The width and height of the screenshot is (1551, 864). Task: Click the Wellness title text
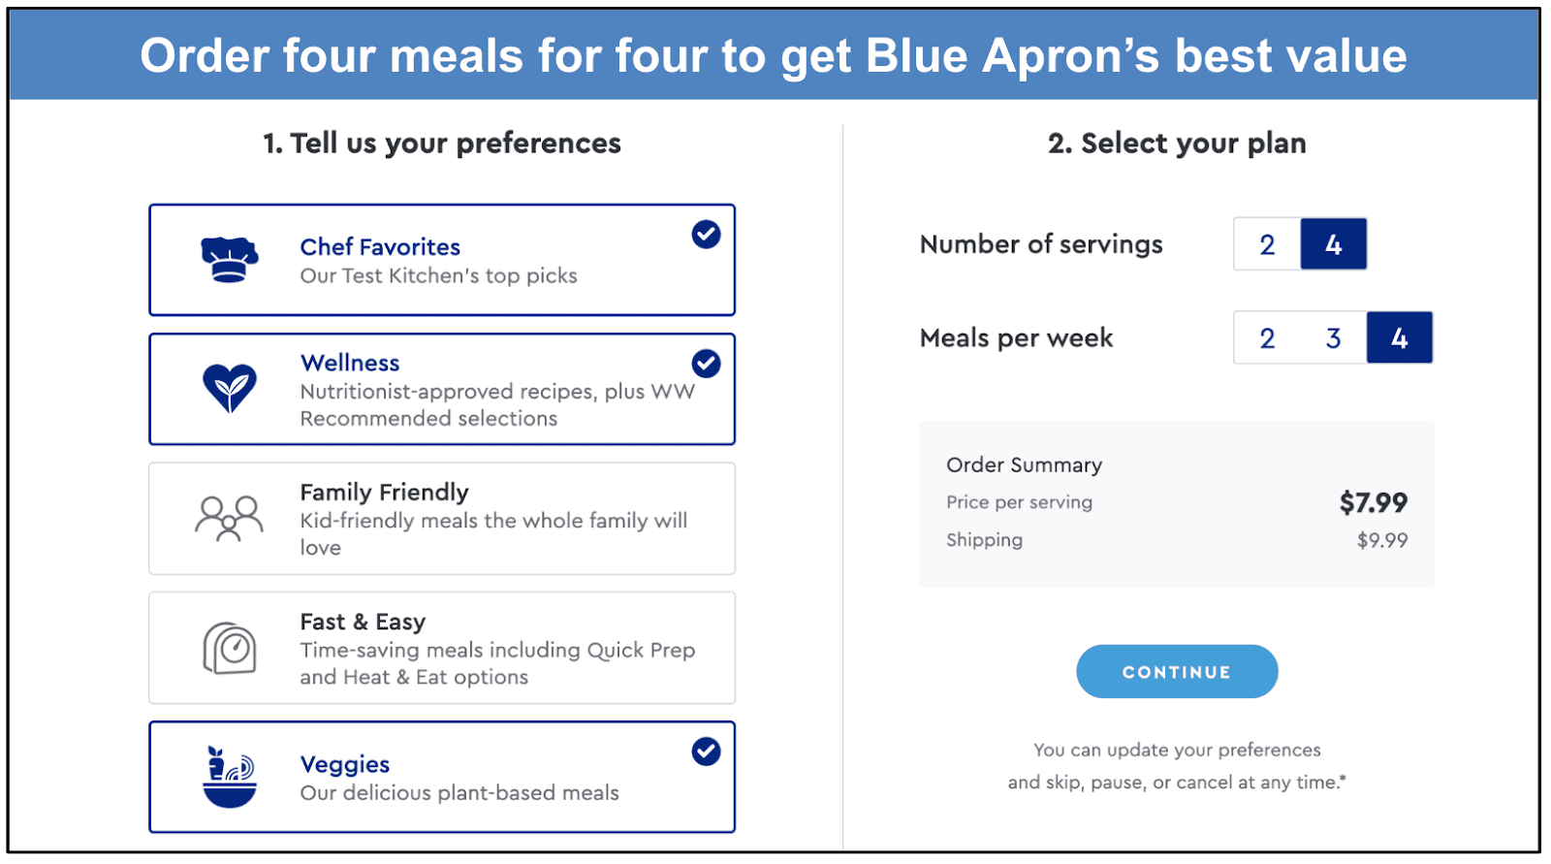[350, 363]
